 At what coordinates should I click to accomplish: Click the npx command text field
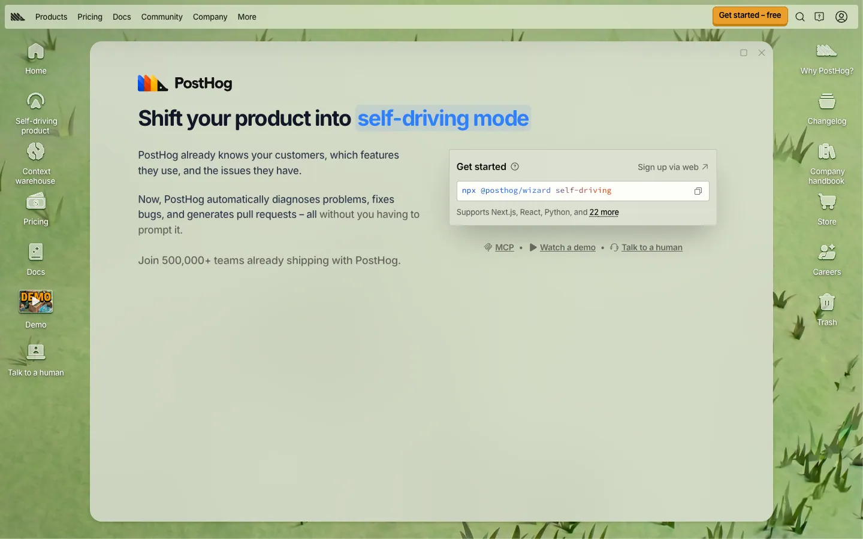point(583,191)
